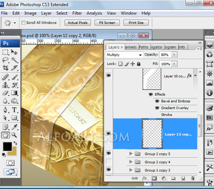Select the Eyedropper tool
Screen dimensions: 214x189
point(14,127)
